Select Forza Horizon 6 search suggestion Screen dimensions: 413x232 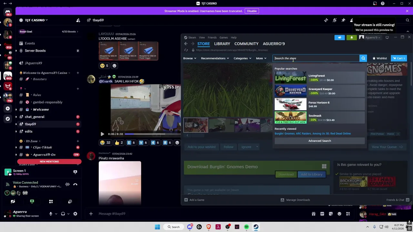(320, 104)
